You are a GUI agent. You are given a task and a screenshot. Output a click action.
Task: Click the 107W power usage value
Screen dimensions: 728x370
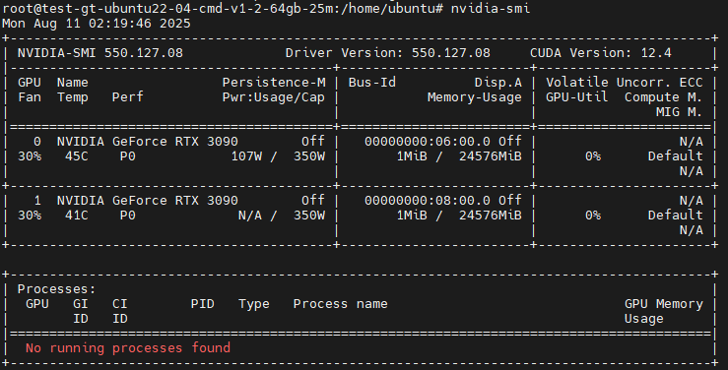[246, 156]
